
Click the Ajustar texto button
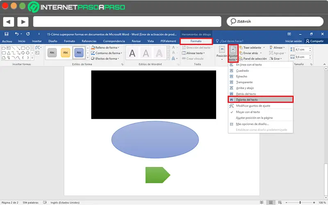233,54
